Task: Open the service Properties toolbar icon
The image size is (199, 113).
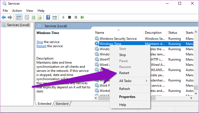Action: pos(27,17)
